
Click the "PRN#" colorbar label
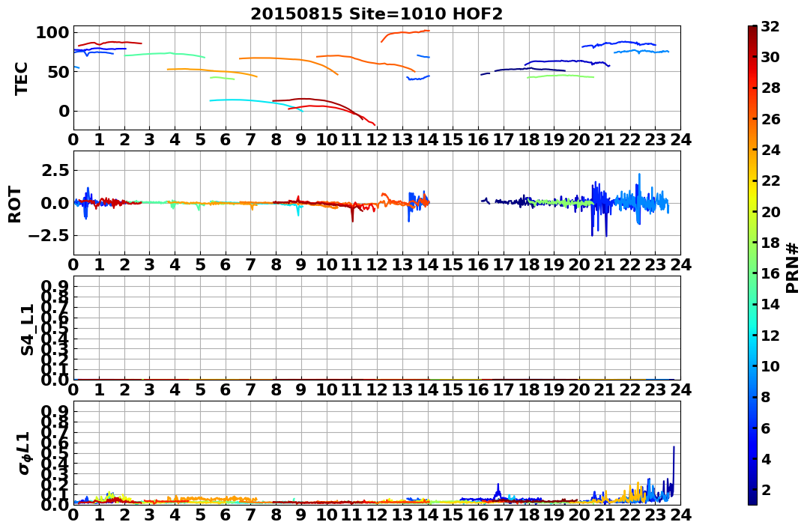[792, 268]
